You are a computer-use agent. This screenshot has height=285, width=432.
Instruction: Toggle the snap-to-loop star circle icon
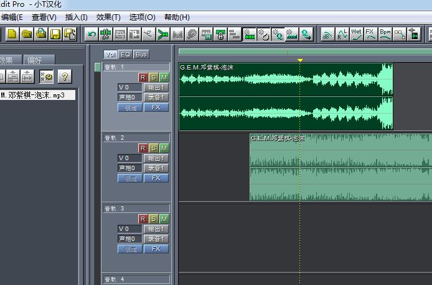pos(263,34)
